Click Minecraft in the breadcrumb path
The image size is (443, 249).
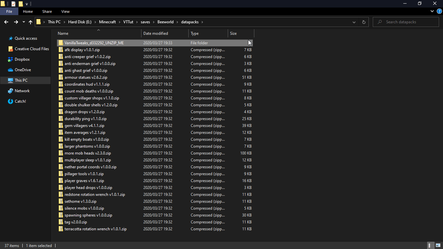tap(107, 22)
